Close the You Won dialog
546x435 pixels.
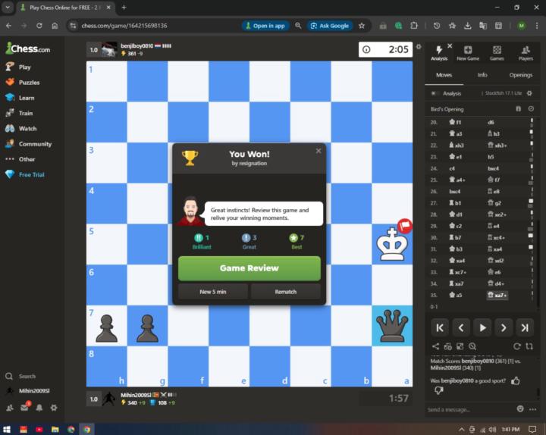(318, 151)
